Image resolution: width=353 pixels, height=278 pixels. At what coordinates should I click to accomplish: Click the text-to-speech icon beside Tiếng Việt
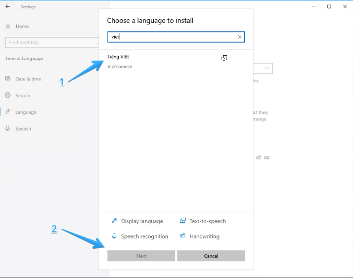(224, 58)
